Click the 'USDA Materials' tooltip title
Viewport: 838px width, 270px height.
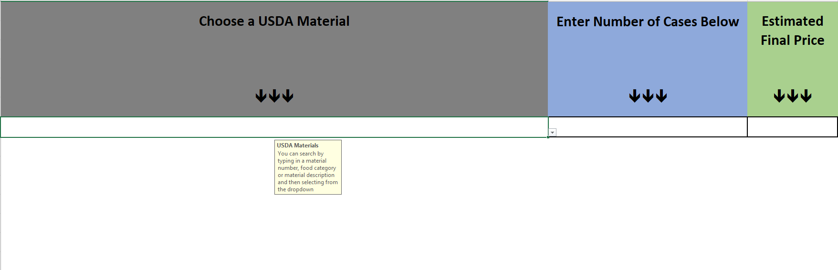point(297,145)
